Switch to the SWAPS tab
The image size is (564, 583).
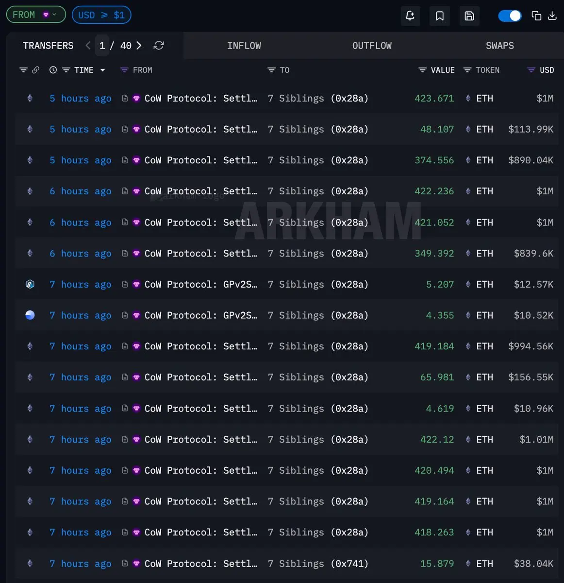click(x=500, y=45)
